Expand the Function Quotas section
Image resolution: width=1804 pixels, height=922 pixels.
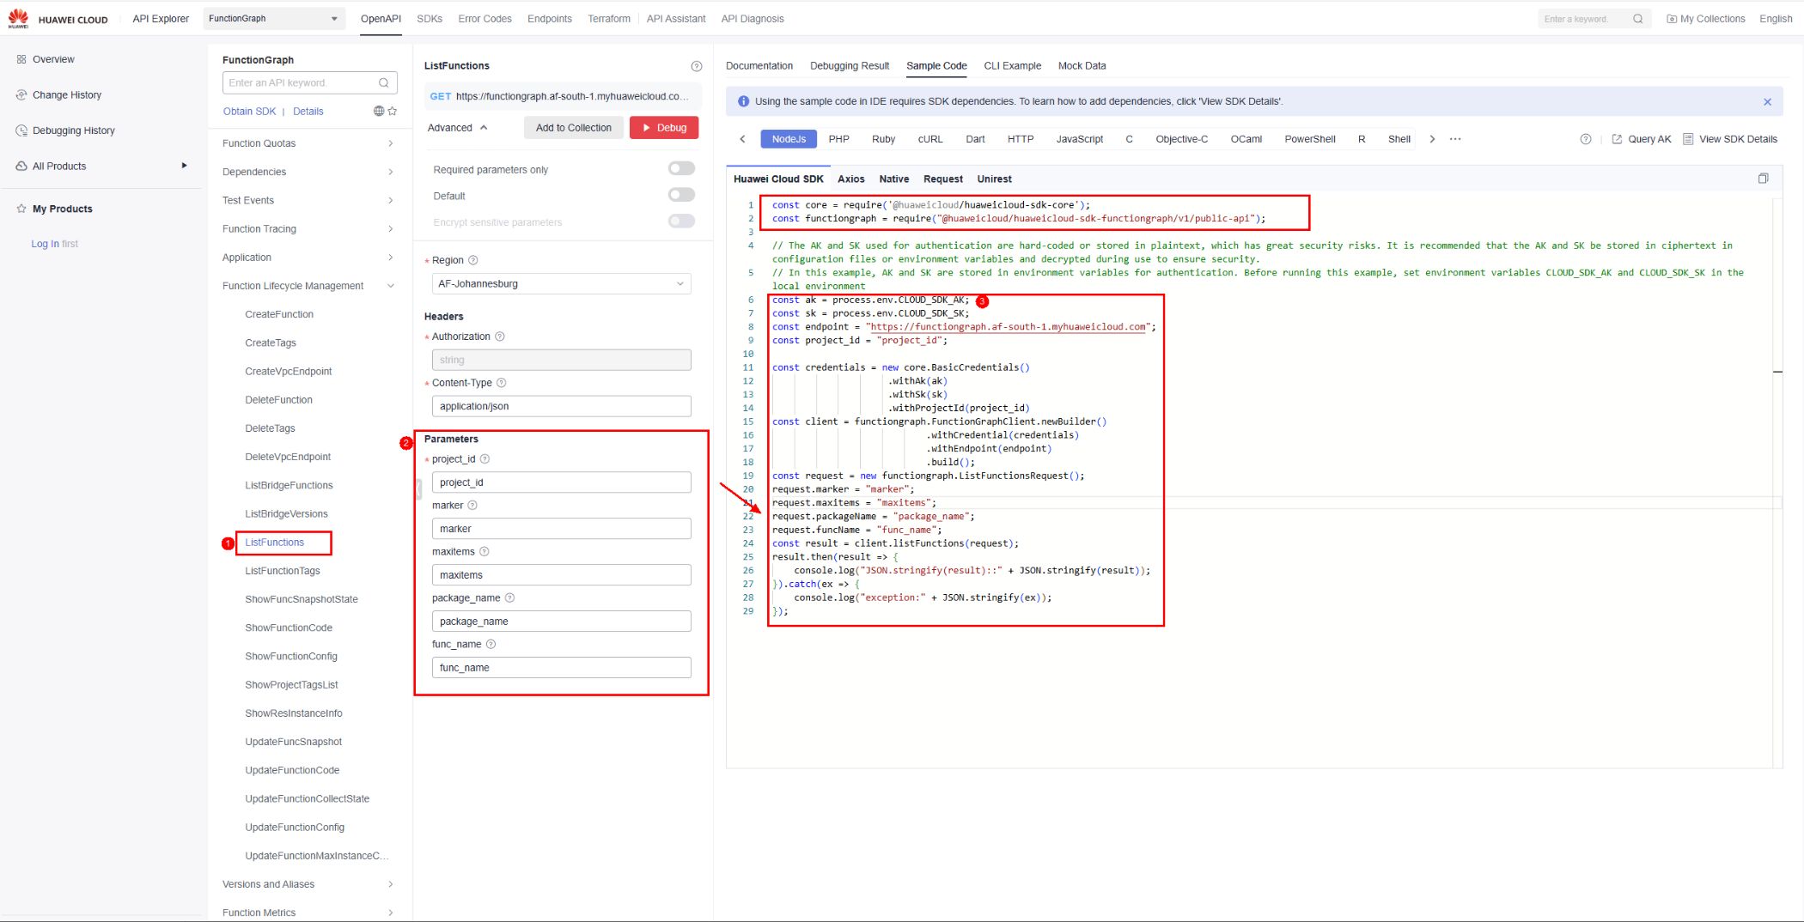(x=308, y=143)
